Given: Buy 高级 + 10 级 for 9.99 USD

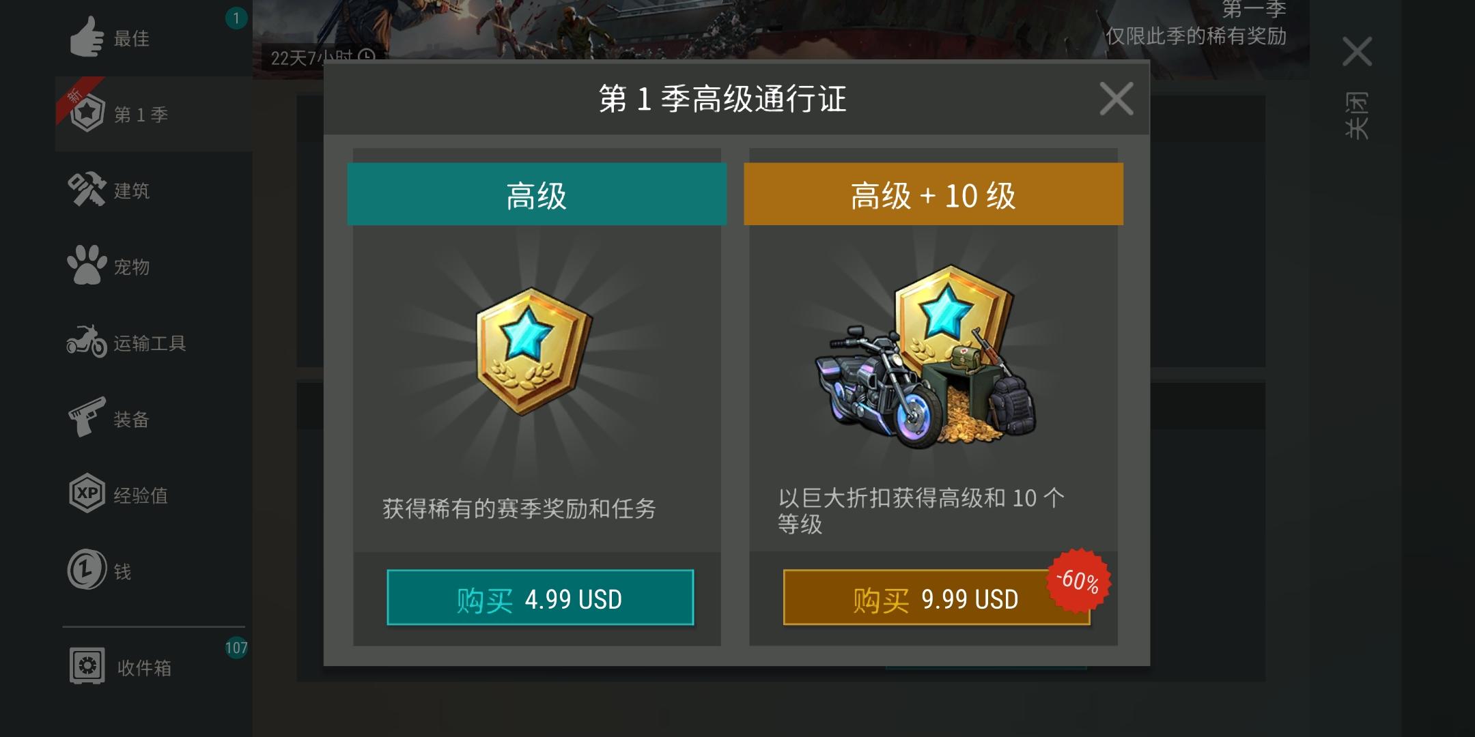Looking at the screenshot, I should 936,598.
